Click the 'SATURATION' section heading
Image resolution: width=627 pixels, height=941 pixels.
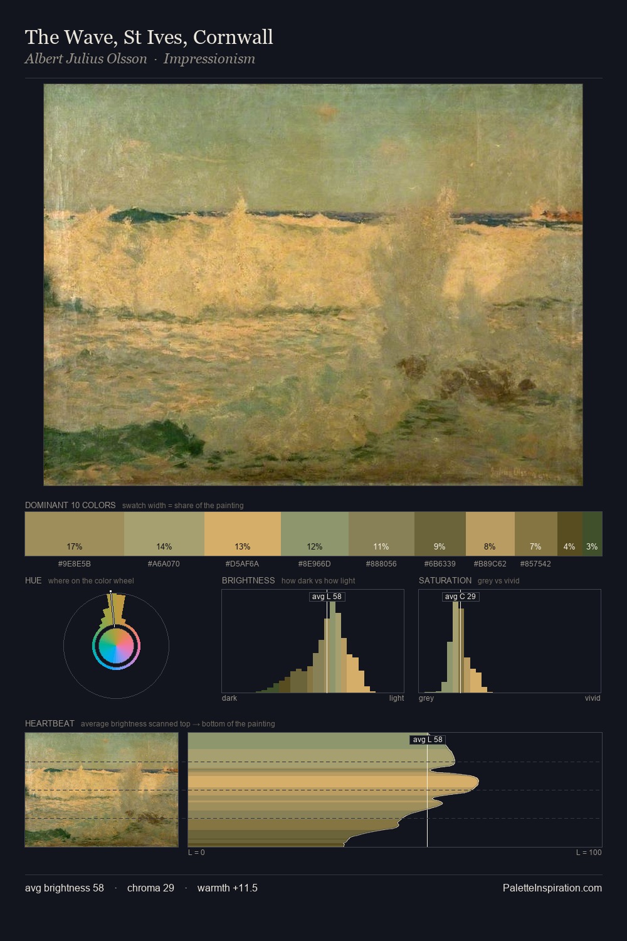click(445, 580)
